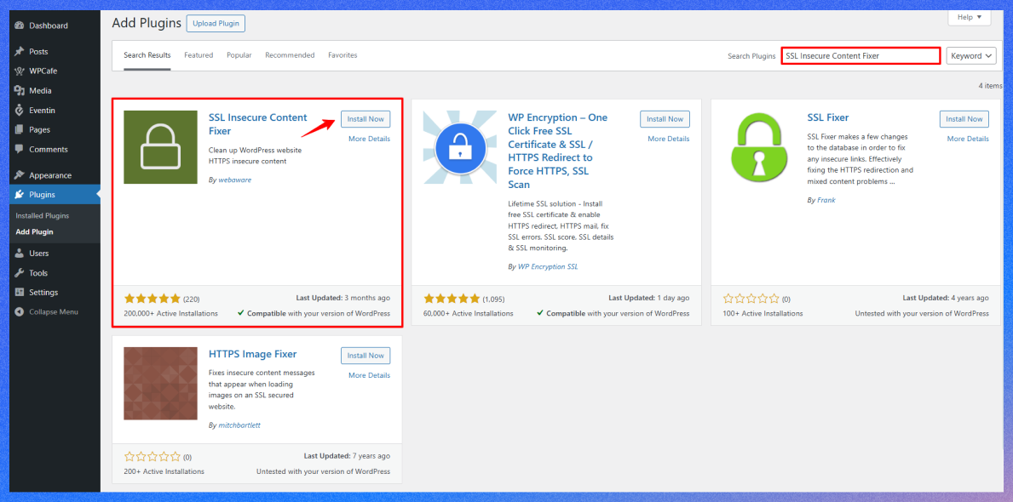Click the Dashboard icon in sidebar

[x=20, y=26]
